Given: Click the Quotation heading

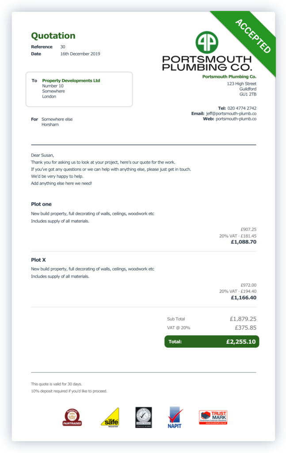Looking at the screenshot, I should click(53, 35).
